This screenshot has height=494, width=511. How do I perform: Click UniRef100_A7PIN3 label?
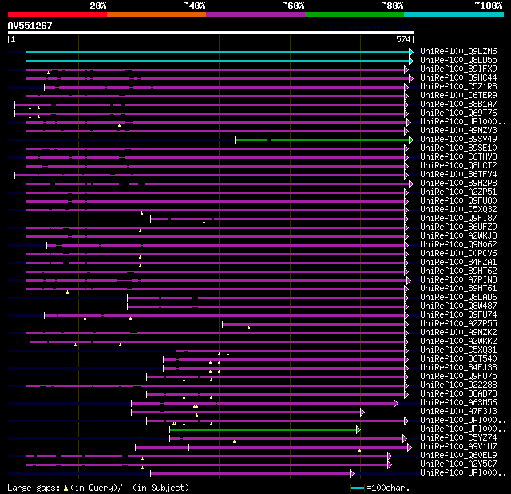pos(458,280)
